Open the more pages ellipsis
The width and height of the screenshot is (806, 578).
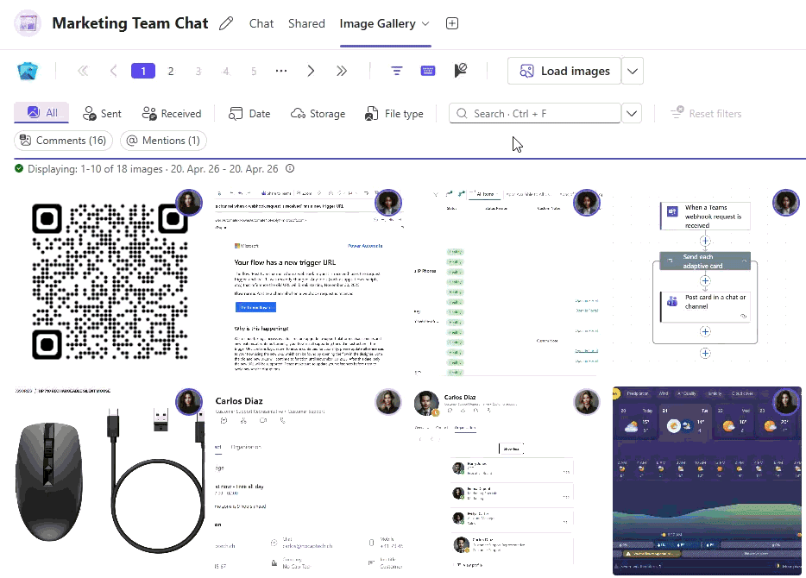click(281, 71)
